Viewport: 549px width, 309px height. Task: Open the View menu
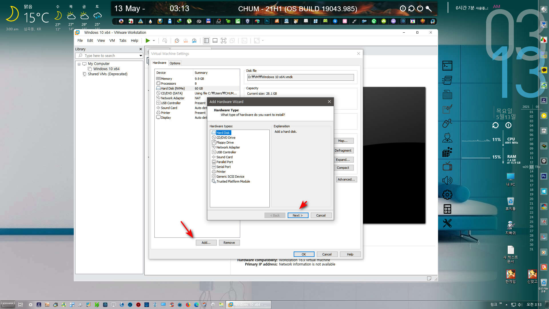click(101, 41)
